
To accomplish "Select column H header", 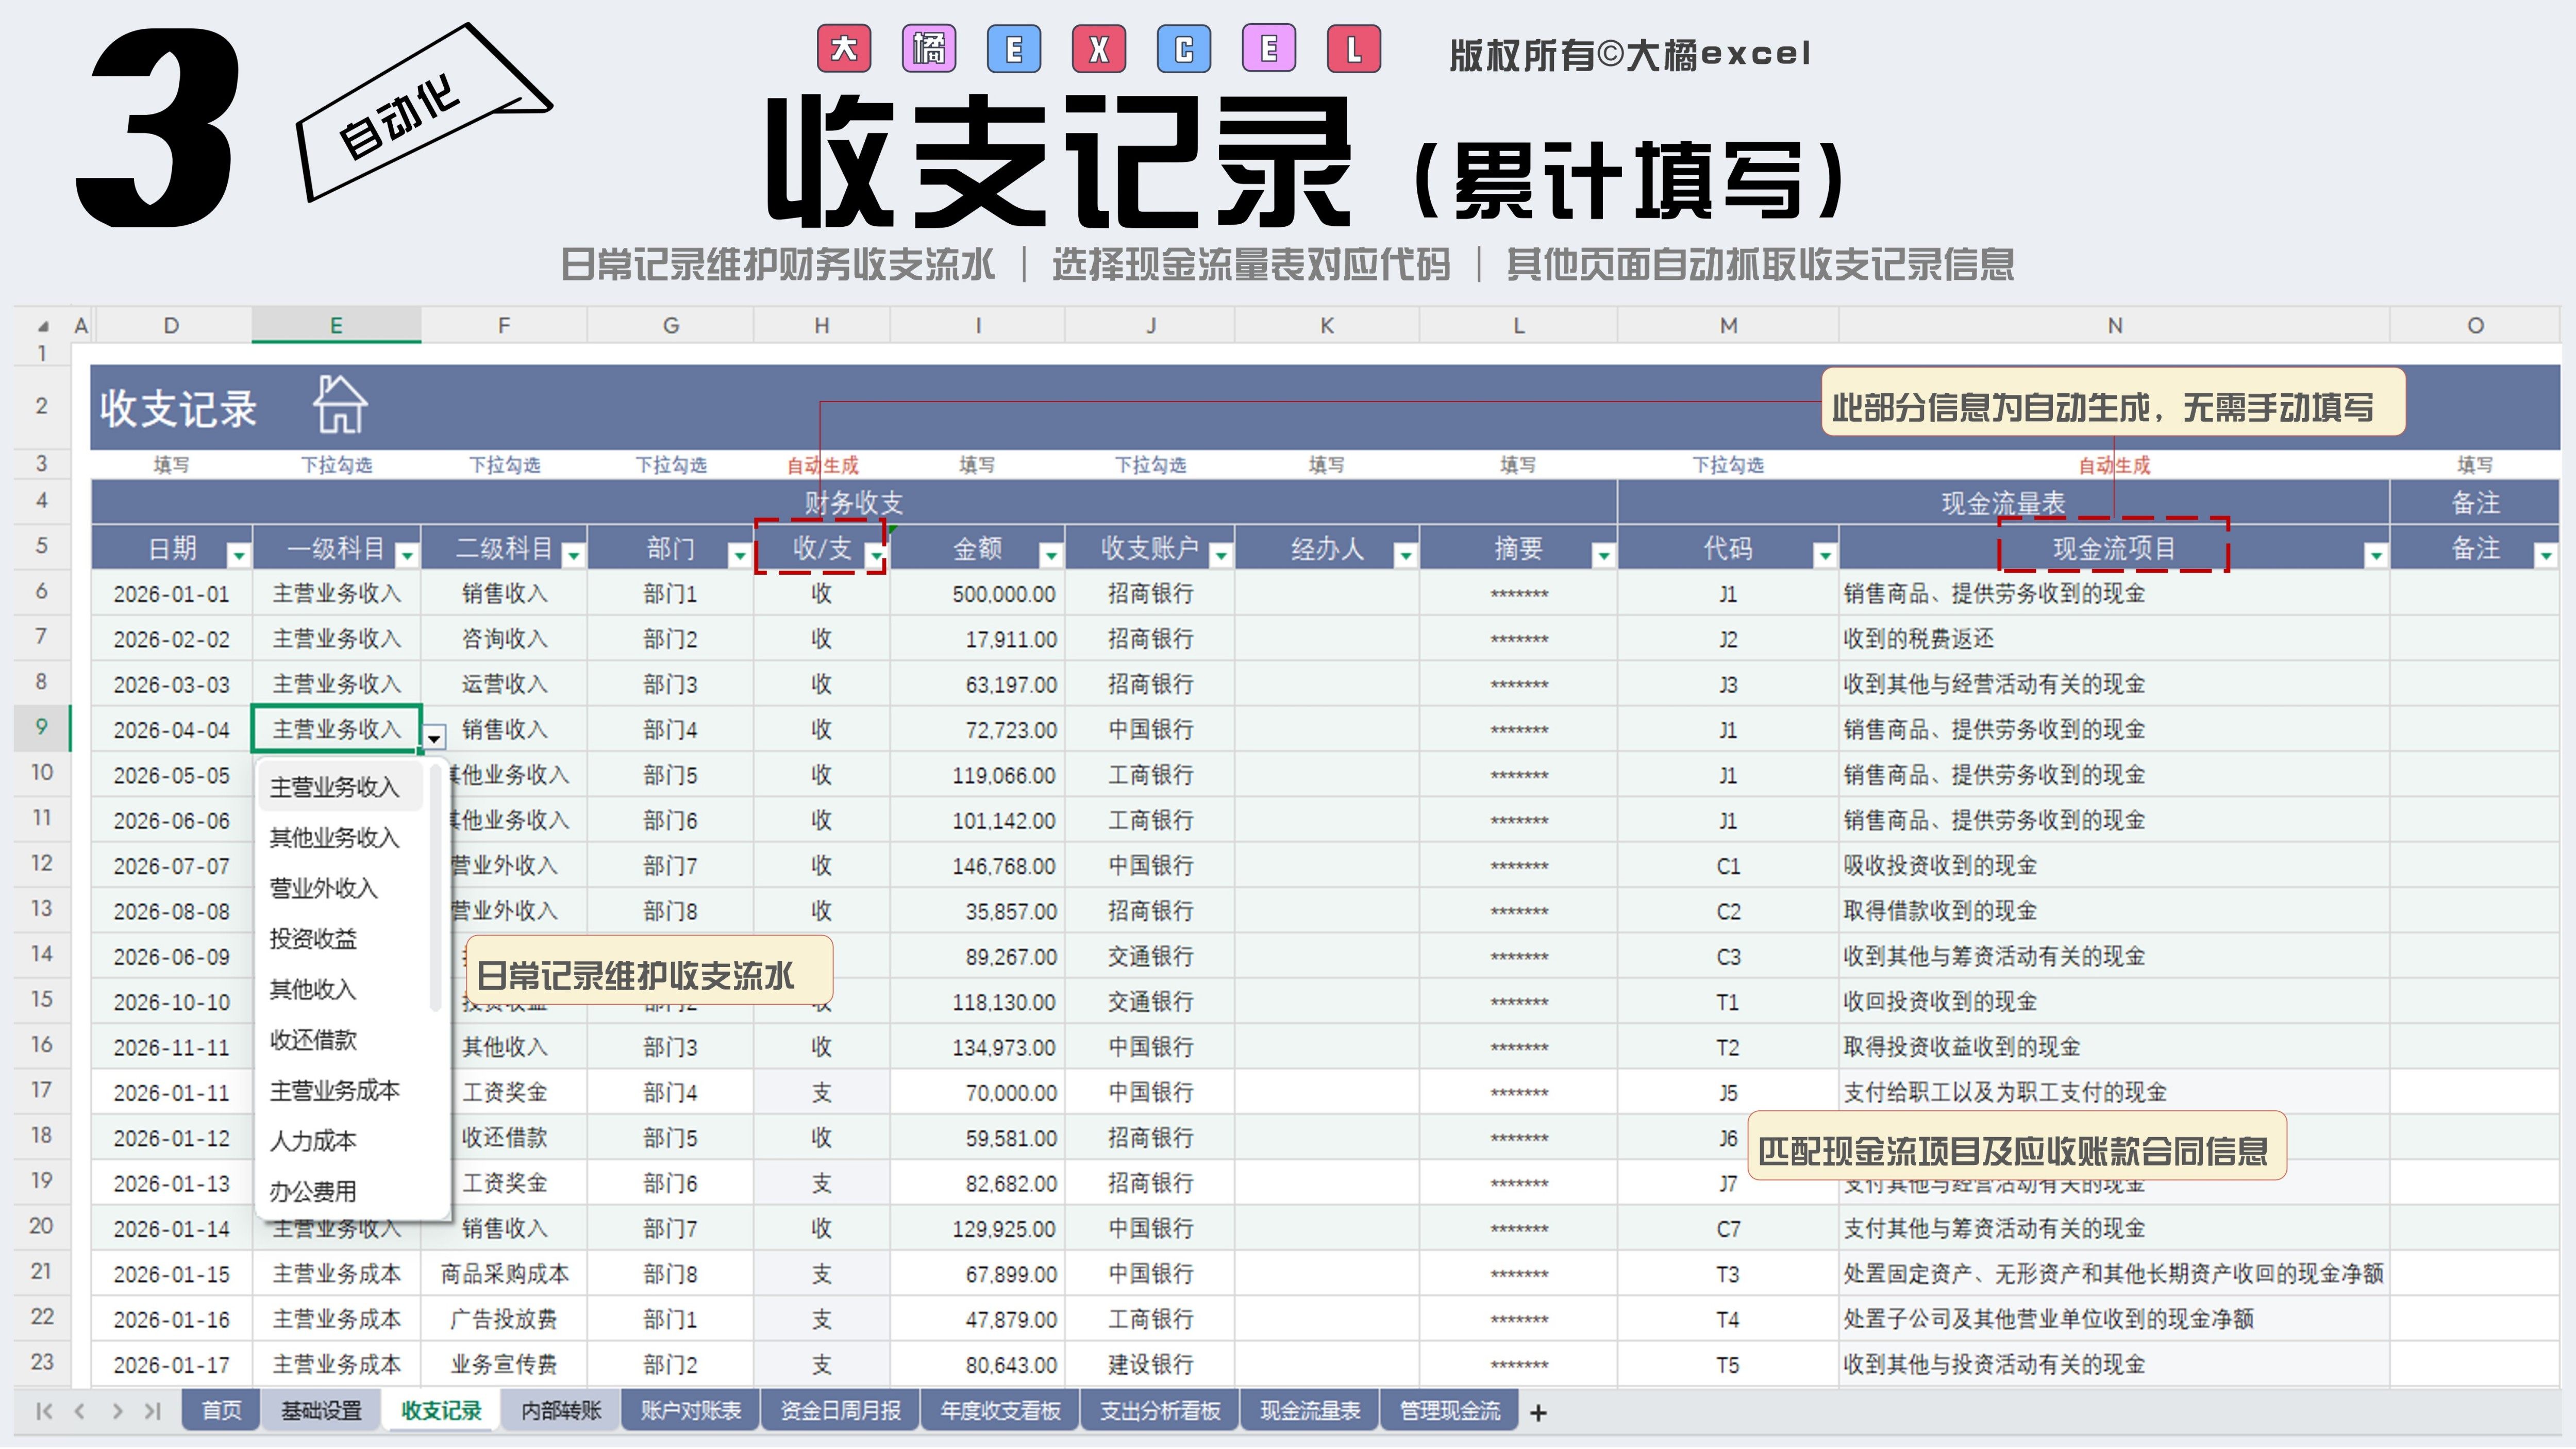I will click(x=821, y=325).
